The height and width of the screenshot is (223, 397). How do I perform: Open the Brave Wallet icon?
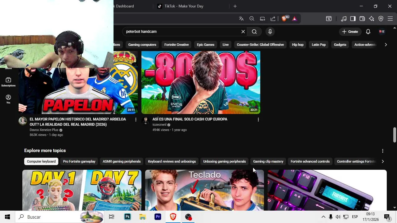[x=362, y=19]
